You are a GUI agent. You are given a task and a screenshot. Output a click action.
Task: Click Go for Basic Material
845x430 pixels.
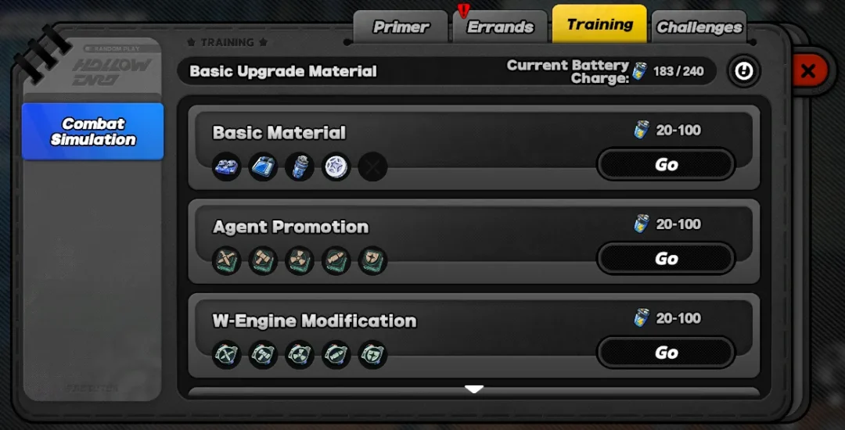[666, 165]
